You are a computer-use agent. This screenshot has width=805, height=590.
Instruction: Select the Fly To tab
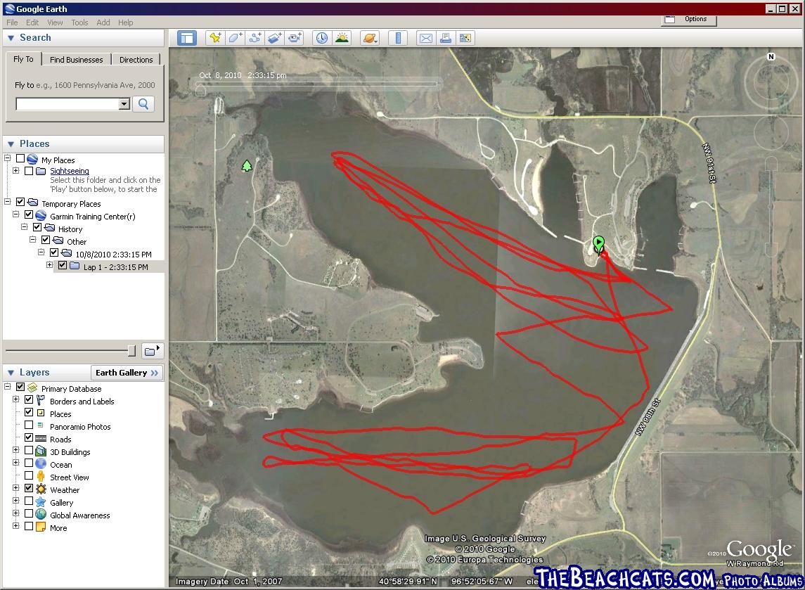coord(23,59)
